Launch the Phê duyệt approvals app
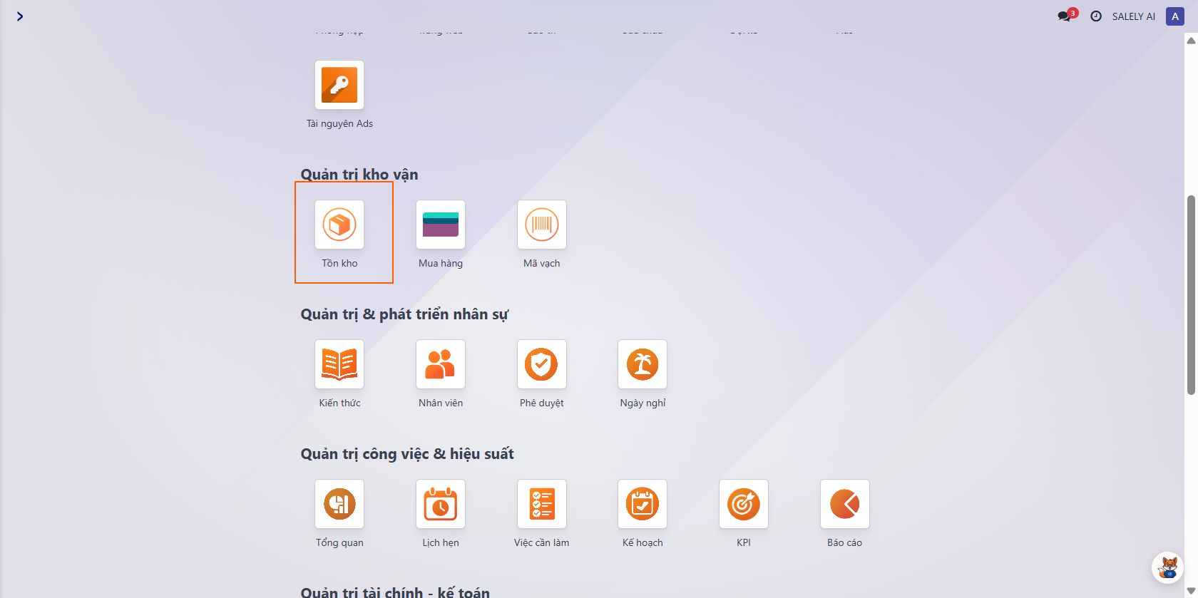1198x598 pixels. click(542, 365)
